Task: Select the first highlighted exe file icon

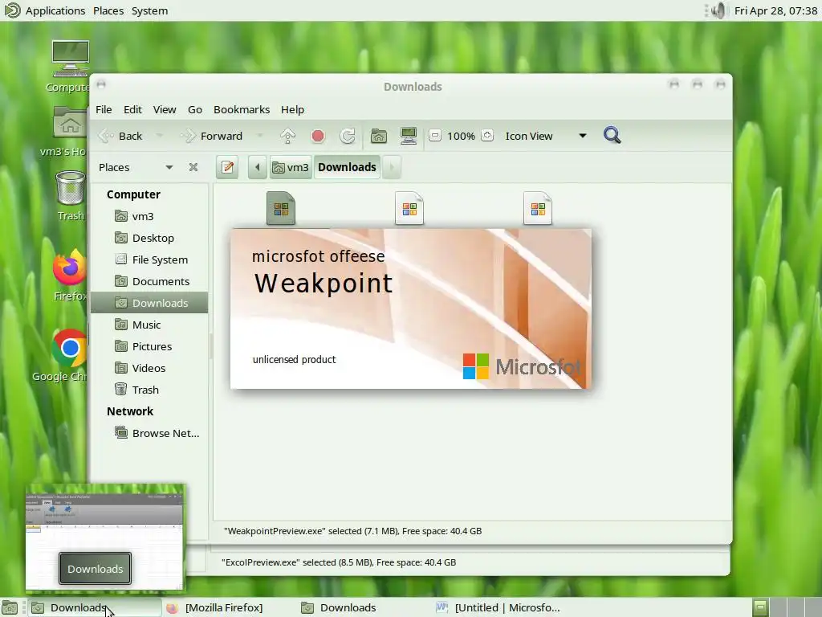Action: pyautogui.click(x=281, y=208)
